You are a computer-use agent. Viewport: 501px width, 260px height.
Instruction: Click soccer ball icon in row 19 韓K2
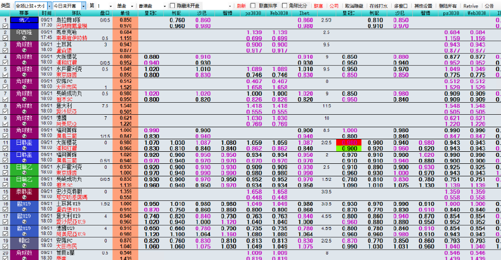(24, 246)
